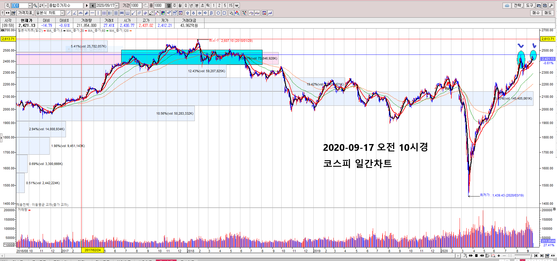Click the bottom stop square icon
Viewport: 557px width, 261px height.
pyautogui.click(x=476, y=256)
